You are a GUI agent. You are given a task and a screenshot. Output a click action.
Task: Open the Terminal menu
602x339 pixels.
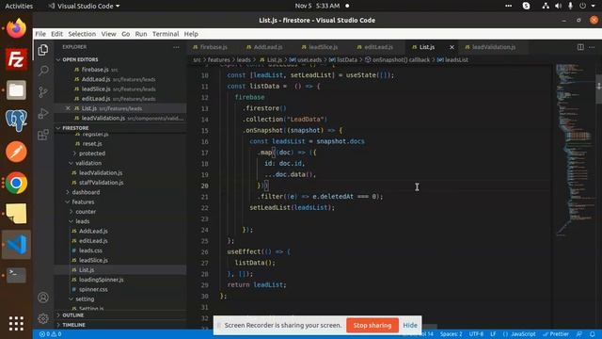coord(166,34)
